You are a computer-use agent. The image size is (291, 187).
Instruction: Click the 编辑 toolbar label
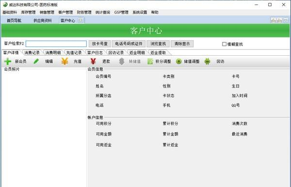(49, 62)
